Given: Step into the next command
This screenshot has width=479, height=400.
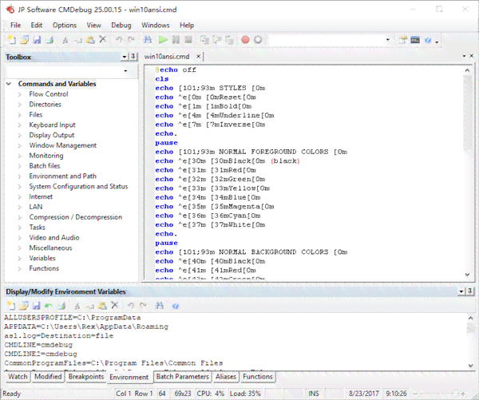Looking at the screenshot, I should (204, 40).
